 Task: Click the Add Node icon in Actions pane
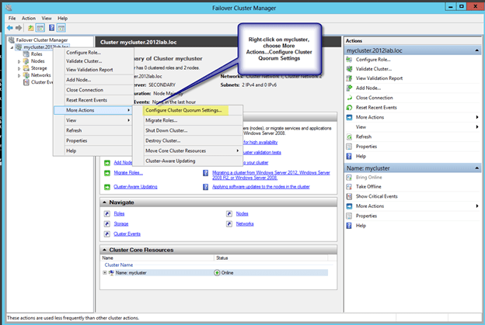[349, 88]
